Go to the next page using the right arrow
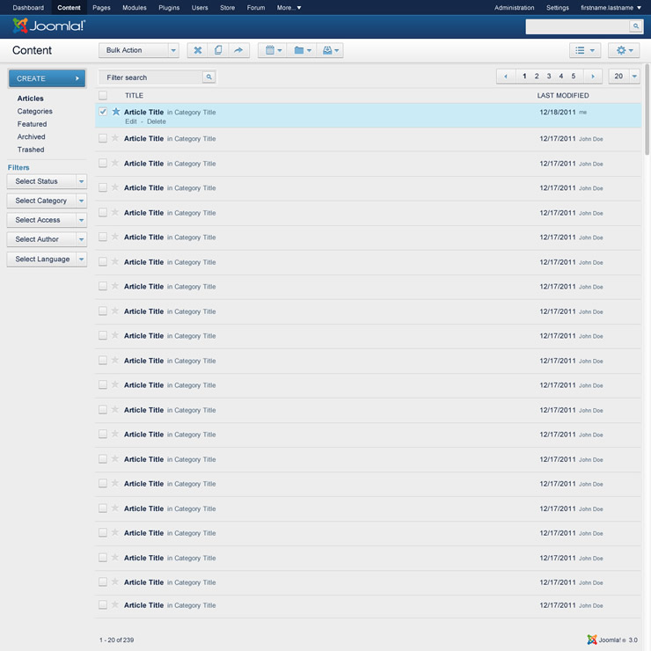Screen dimensions: 651x651 593,76
